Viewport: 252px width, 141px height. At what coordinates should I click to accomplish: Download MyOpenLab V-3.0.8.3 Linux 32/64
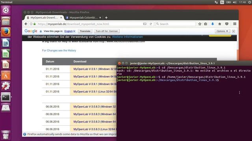(x=94, y=129)
